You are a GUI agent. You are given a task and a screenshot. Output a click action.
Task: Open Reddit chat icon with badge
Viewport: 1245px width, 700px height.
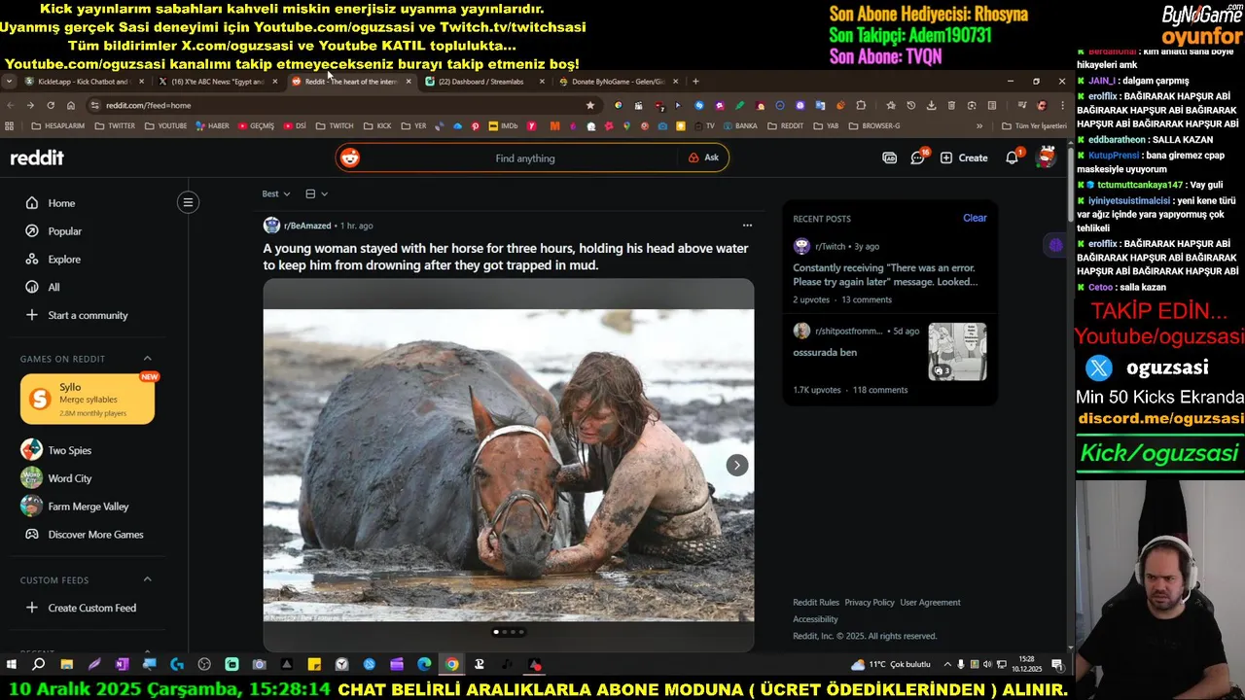917,157
